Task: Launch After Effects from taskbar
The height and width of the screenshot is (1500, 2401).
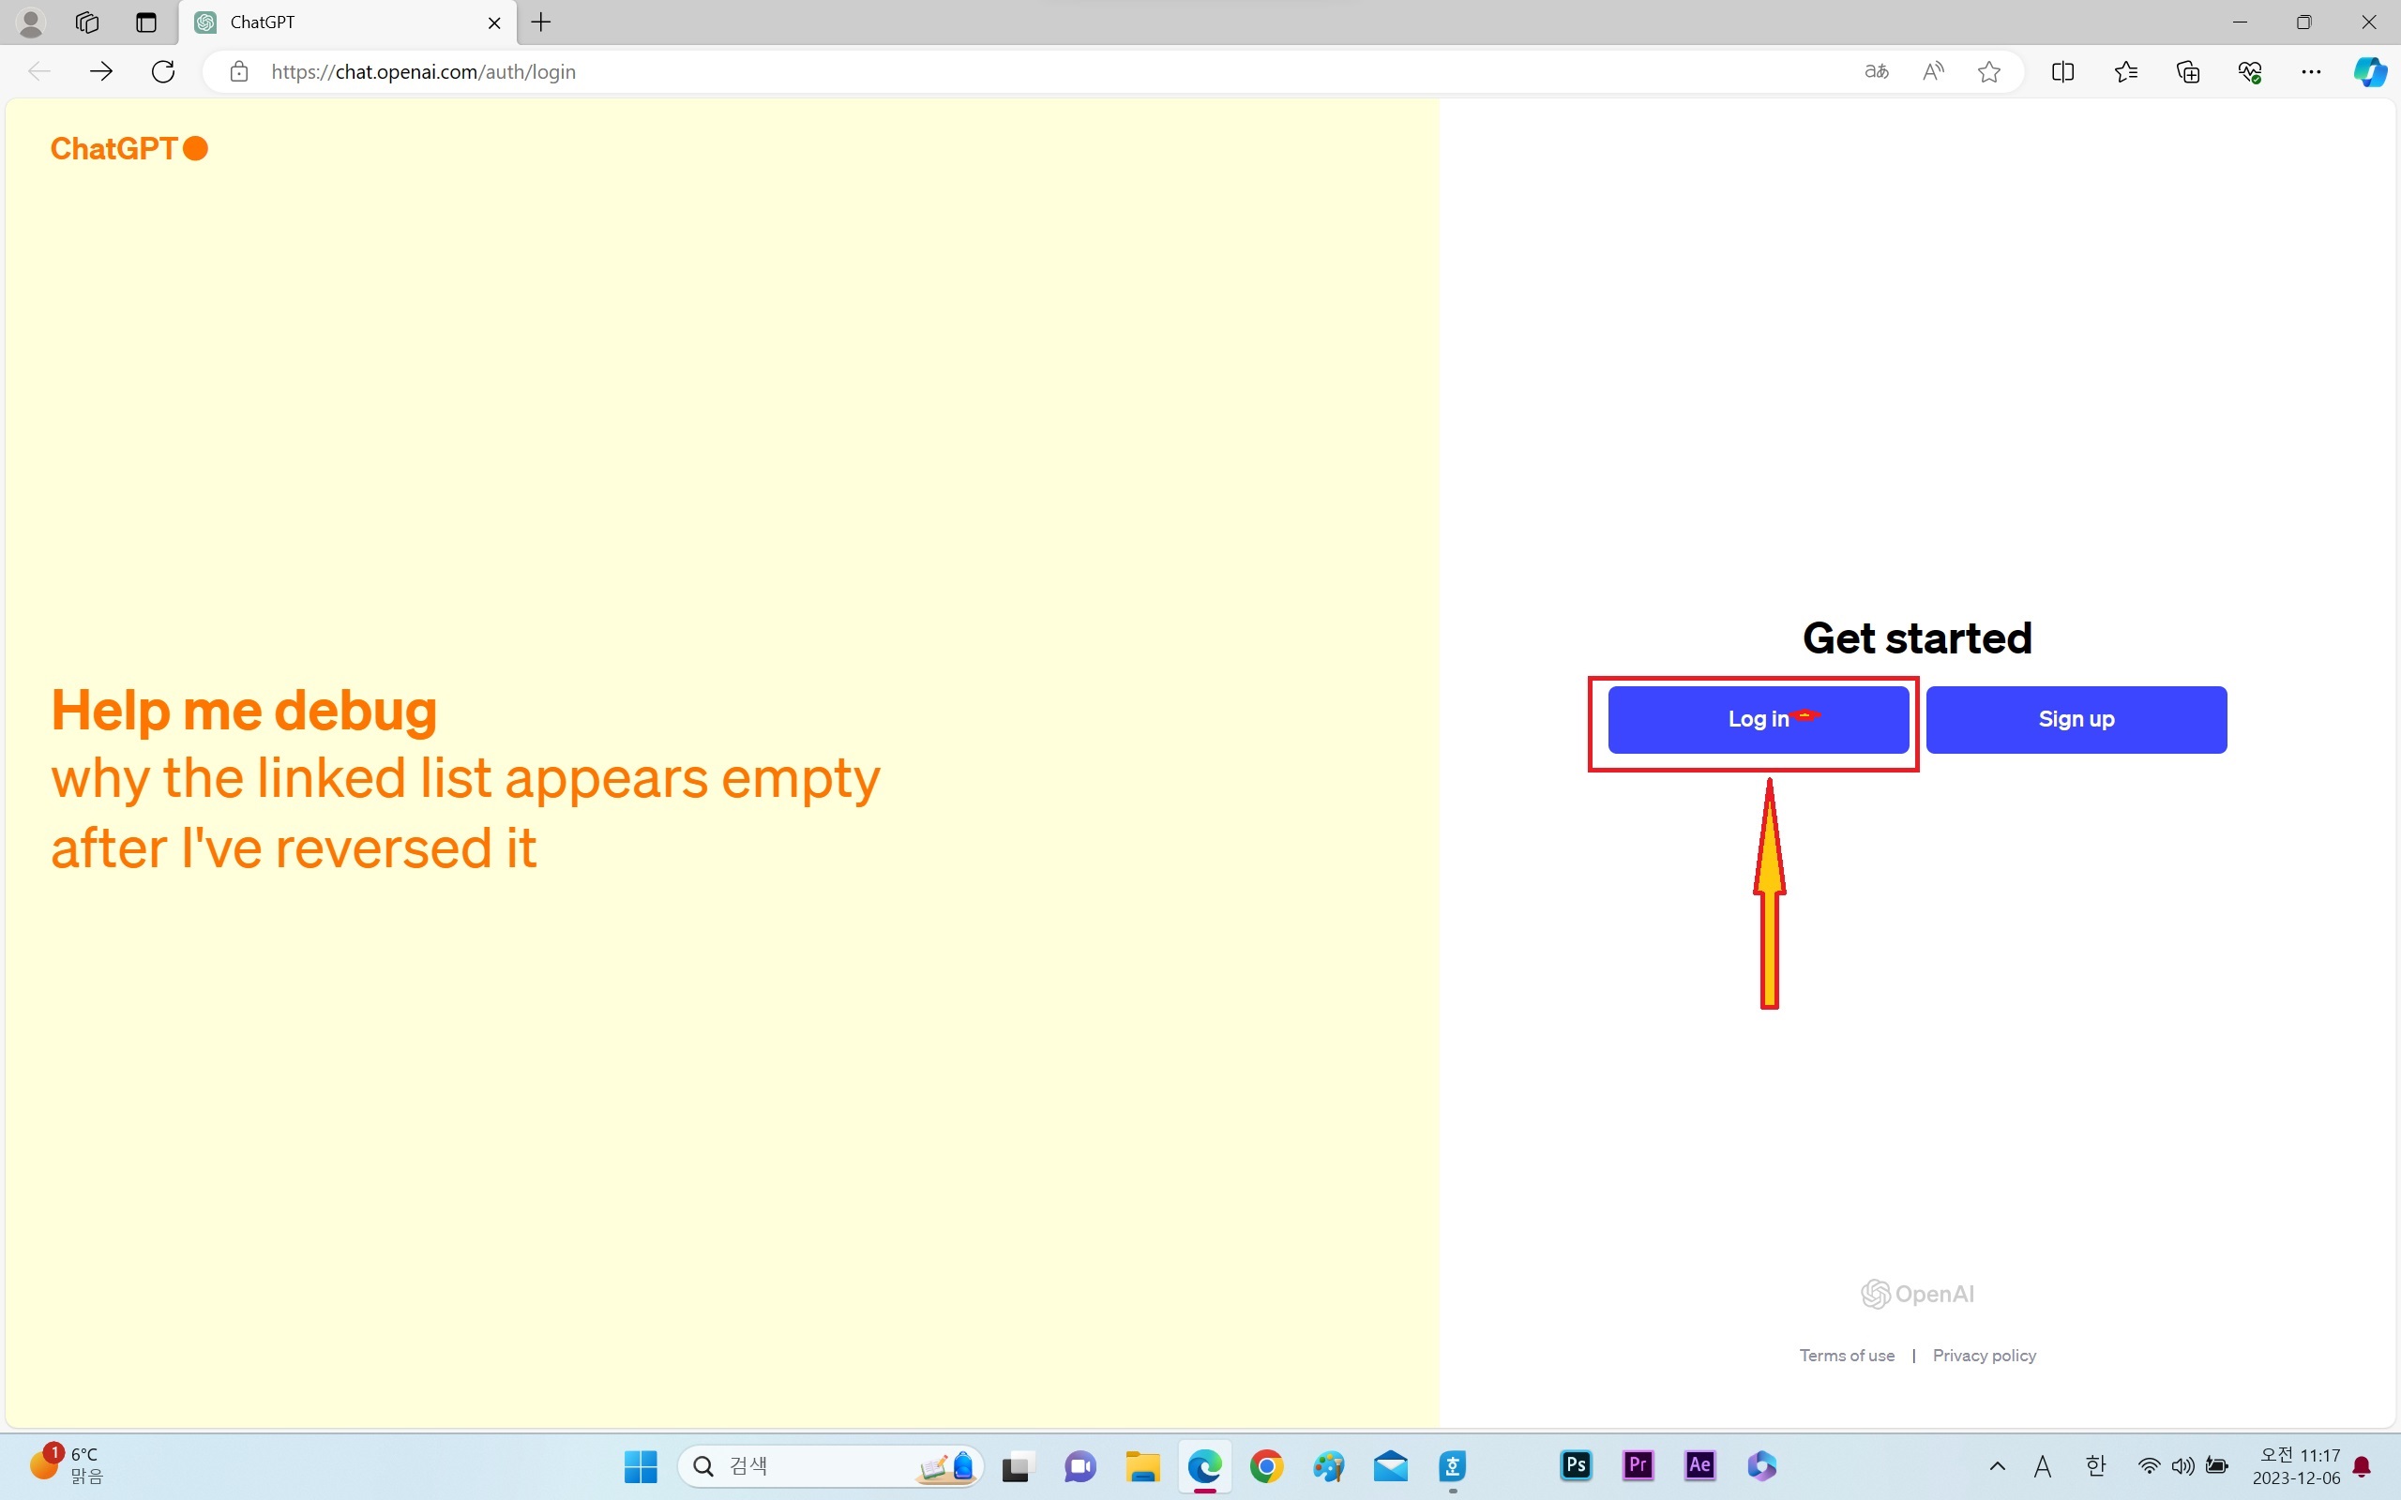Action: [1699, 1465]
